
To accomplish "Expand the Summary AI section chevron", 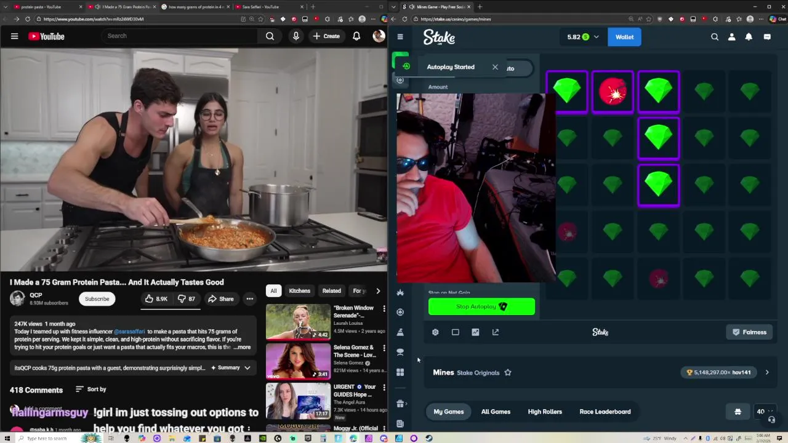I will point(247,368).
